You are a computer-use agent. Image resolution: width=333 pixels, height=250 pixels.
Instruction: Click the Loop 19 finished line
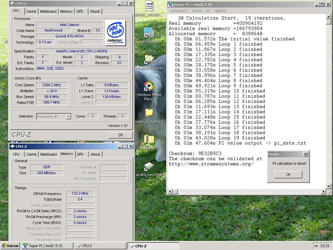click(x=220, y=138)
